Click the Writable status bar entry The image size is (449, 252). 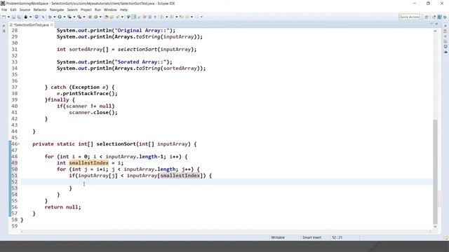[278, 237]
